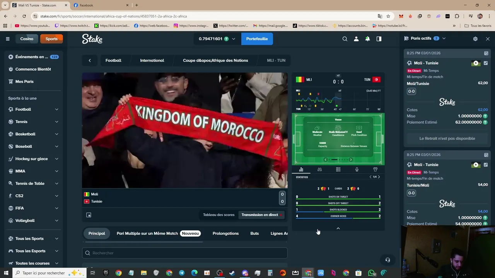Bookmark page with star icon
The height and width of the screenshot is (278, 495).
point(388,16)
